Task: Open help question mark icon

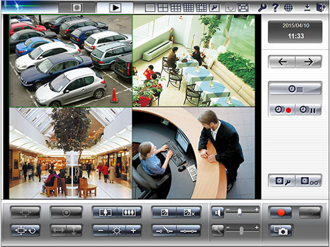Action: pos(276,8)
